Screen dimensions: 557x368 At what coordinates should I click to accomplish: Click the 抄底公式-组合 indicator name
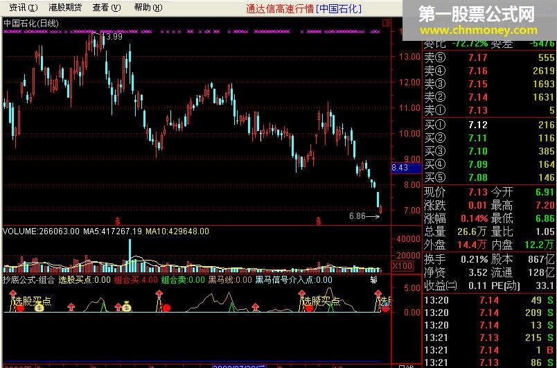29,280
